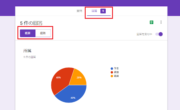Click the red 教員 legend swatch
The height and width of the screenshot is (110, 180).
coord(112,72)
